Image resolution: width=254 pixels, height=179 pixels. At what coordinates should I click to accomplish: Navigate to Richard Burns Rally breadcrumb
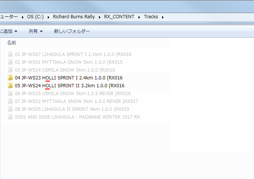tap(74, 17)
